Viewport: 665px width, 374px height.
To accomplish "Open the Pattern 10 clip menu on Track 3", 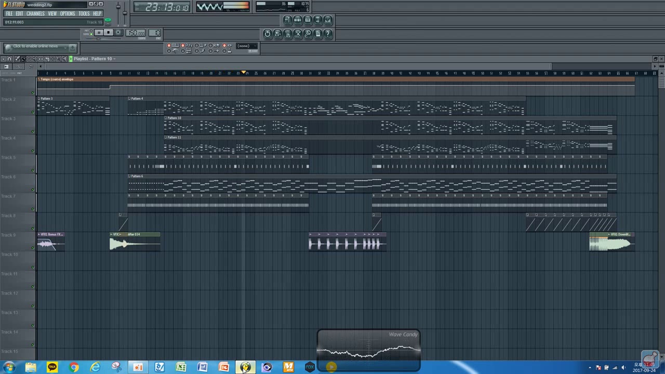I will [166, 118].
